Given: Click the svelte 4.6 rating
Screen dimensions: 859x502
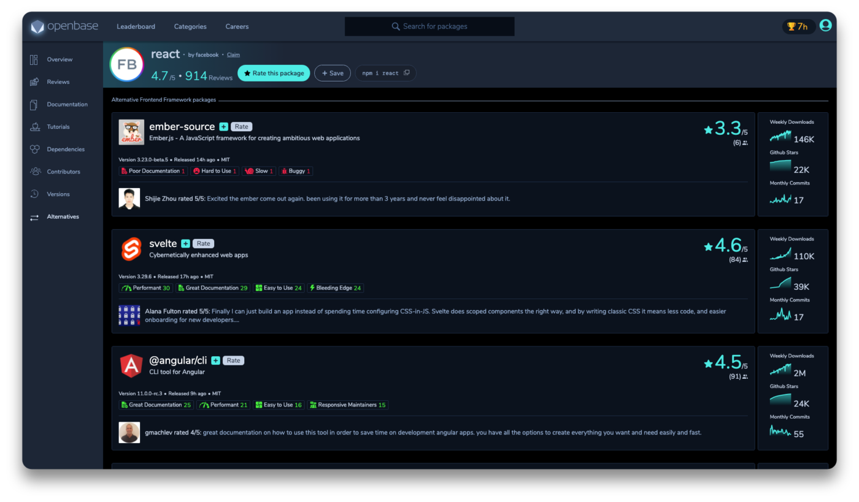Looking at the screenshot, I should (725, 246).
